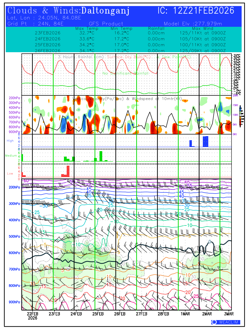Click the GFS Product label in header
The height and width of the screenshot is (328, 246).
(x=106, y=24)
